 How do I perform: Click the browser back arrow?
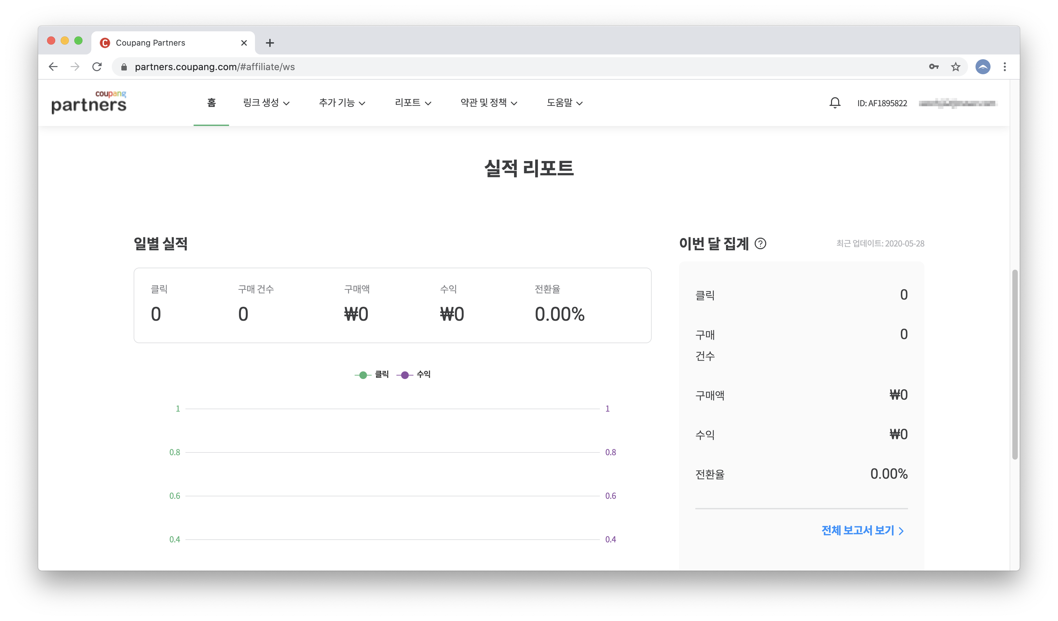click(53, 67)
